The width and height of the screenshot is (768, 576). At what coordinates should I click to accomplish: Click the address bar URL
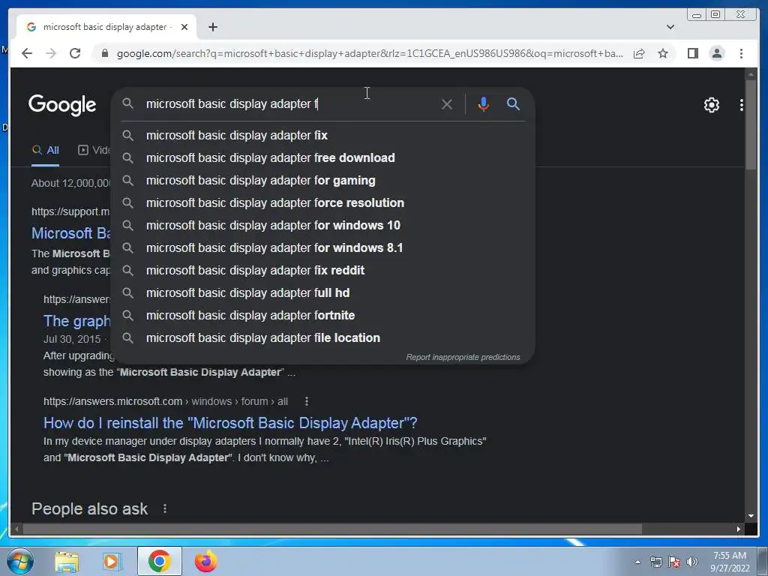[370, 53]
